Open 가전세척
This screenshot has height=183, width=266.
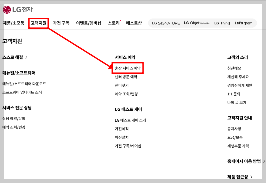[x=122, y=129]
